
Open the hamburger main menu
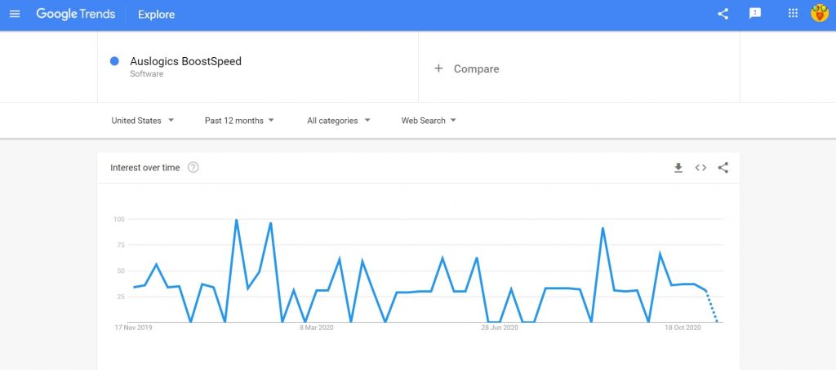tap(15, 15)
